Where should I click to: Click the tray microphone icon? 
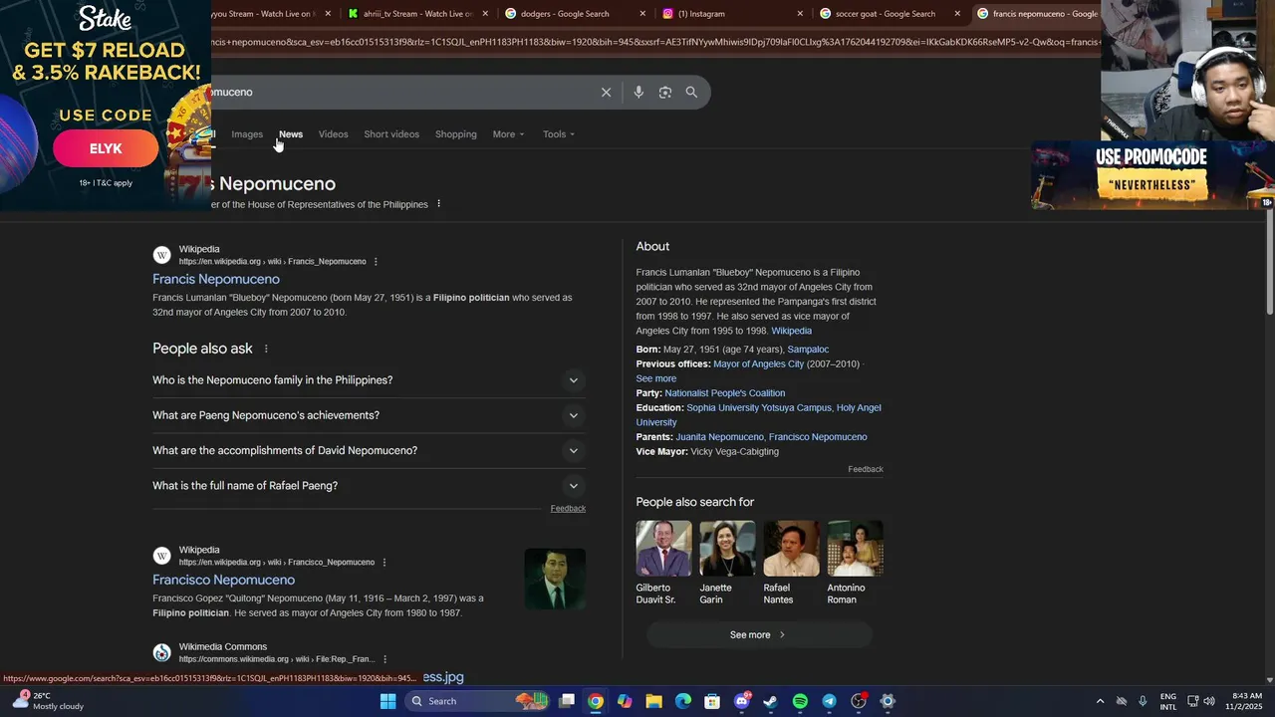1143,701
